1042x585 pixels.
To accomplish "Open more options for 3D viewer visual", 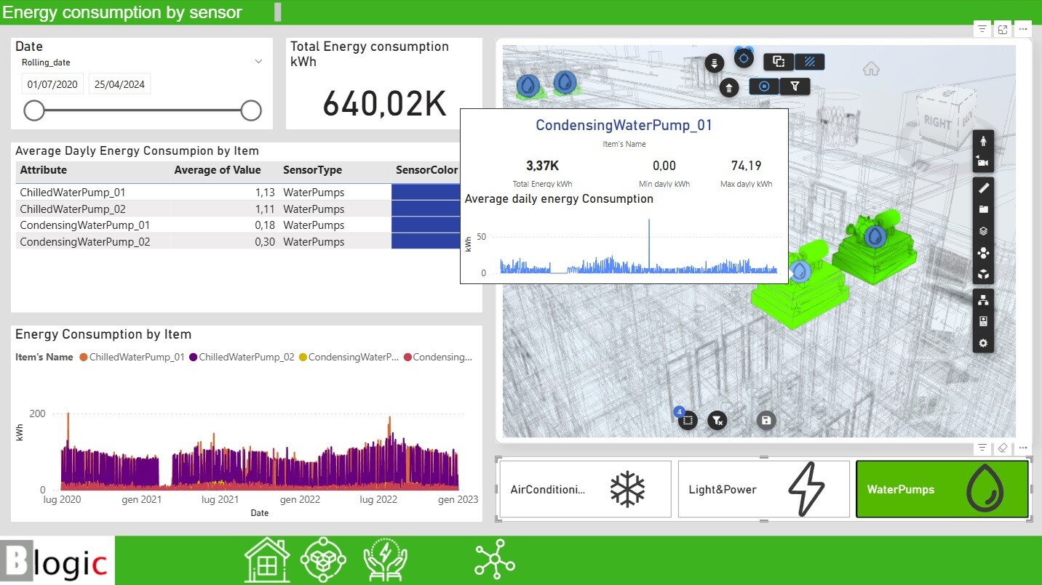I will [1023, 29].
